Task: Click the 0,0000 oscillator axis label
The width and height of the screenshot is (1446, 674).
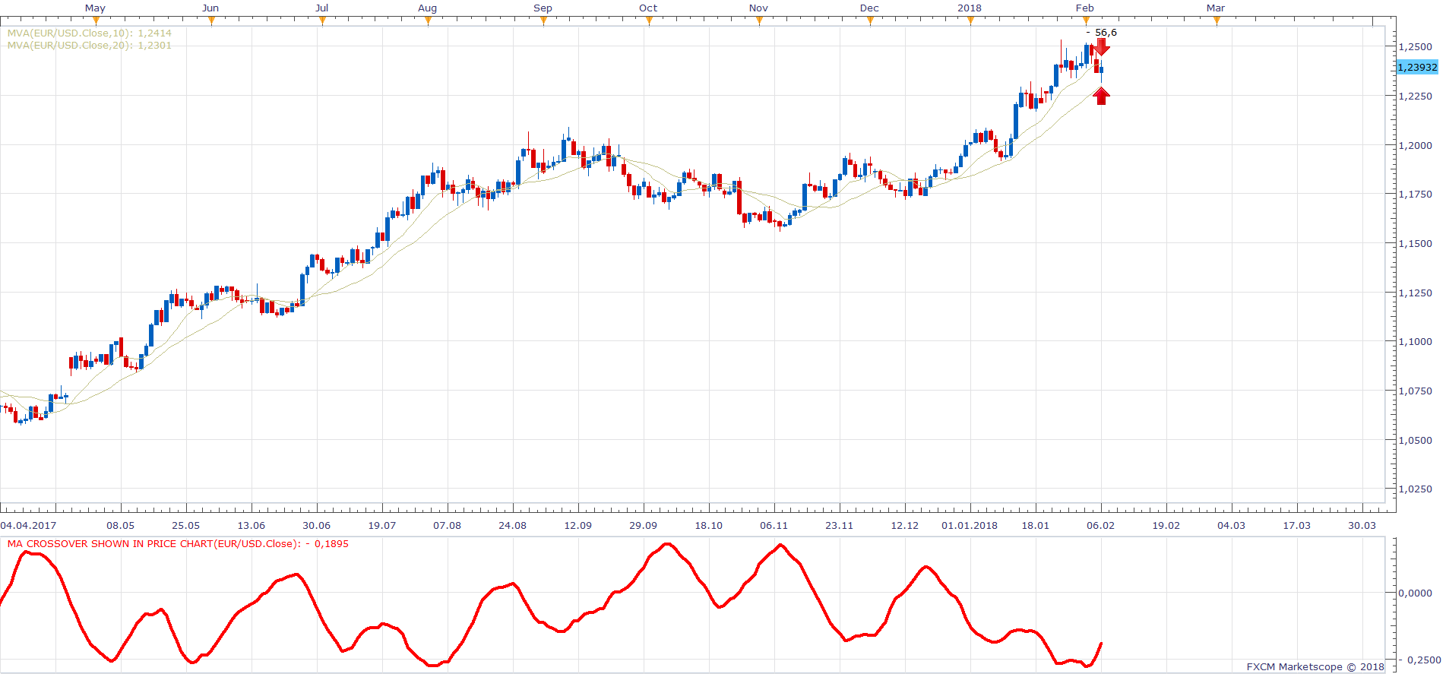Action: [x=1416, y=593]
